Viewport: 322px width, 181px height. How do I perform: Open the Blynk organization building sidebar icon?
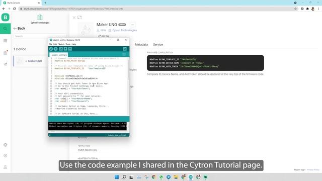click(6, 52)
